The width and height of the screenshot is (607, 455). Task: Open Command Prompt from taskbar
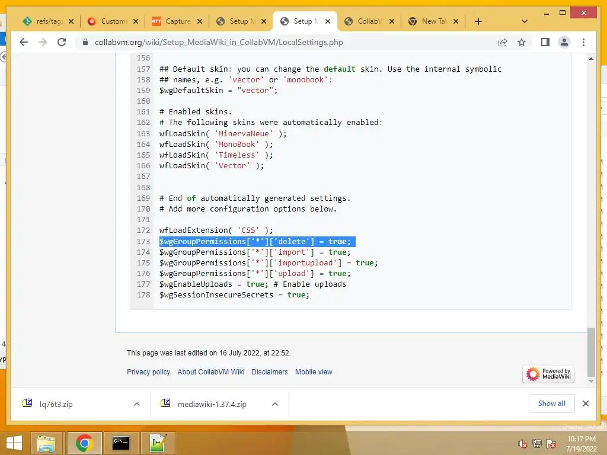121,443
